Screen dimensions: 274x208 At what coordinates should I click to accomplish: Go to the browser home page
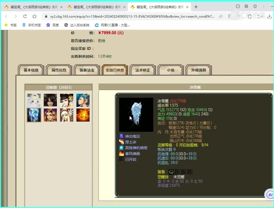click(x=35, y=16)
